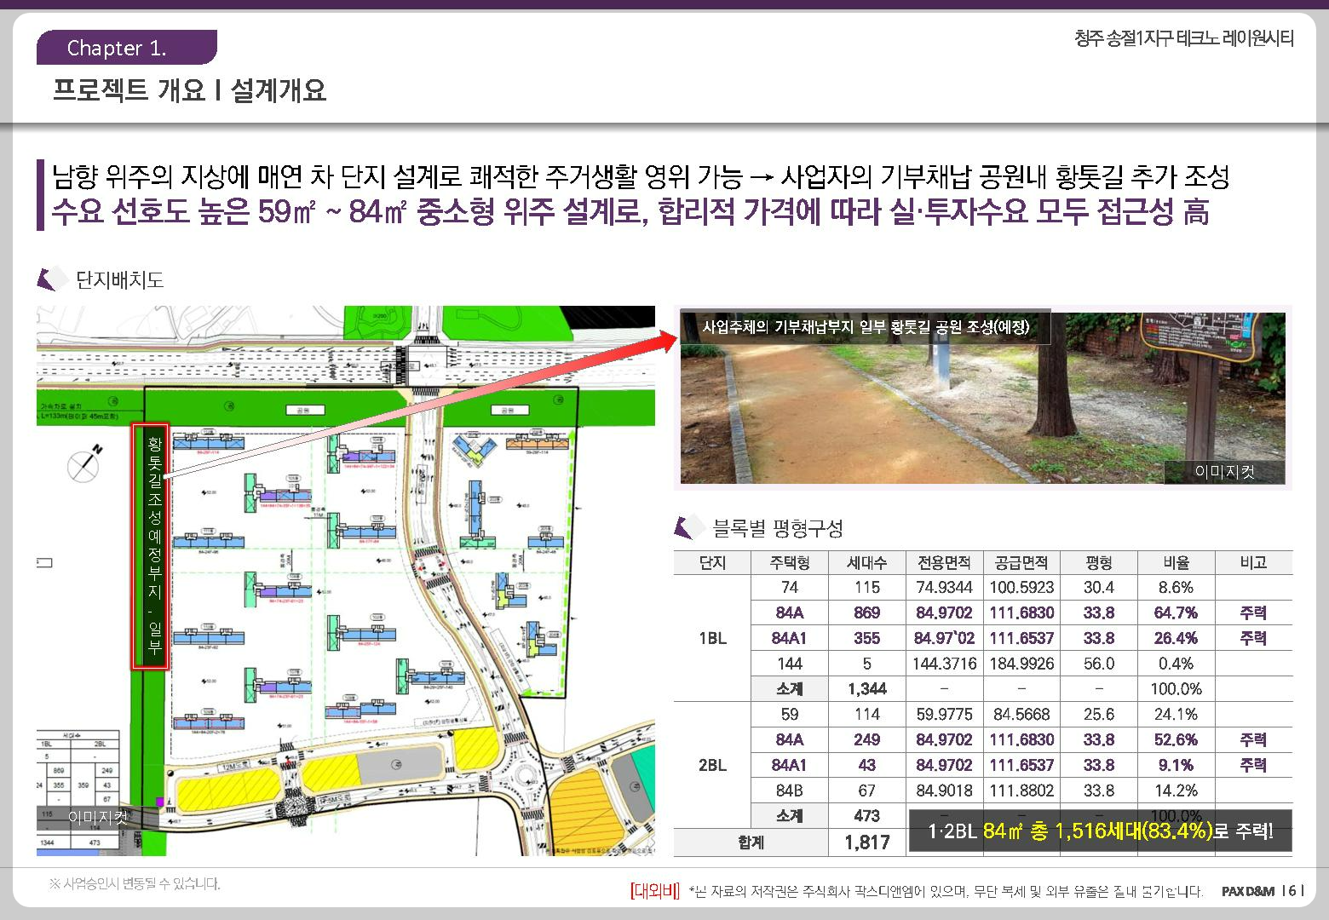This screenshot has width=1329, height=920.
Task: Select the 84.5668 supply area cell
Action: click(1021, 714)
